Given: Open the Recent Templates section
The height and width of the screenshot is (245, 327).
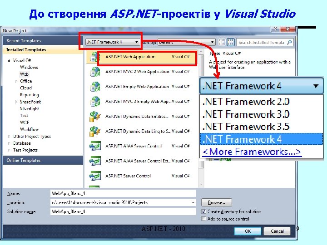Looking at the screenshot, I should pos(43,41).
